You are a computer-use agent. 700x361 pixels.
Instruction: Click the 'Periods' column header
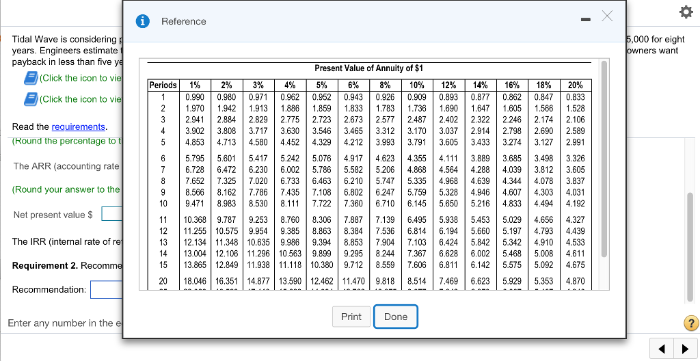click(x=163, y=85)
